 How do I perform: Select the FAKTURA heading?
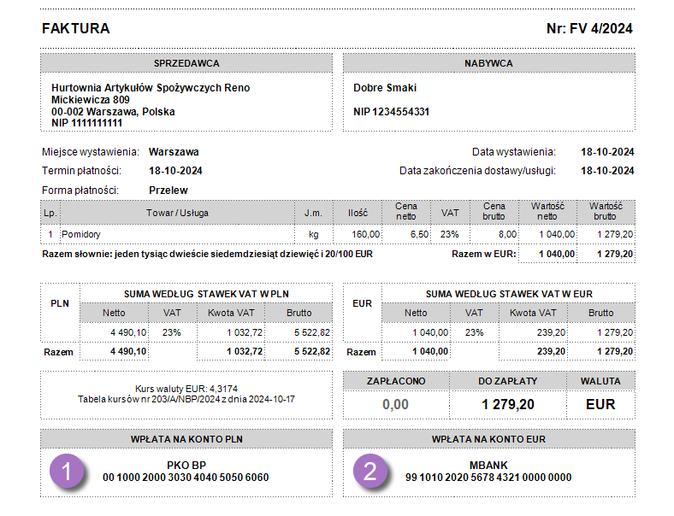(x=76, y=29)
